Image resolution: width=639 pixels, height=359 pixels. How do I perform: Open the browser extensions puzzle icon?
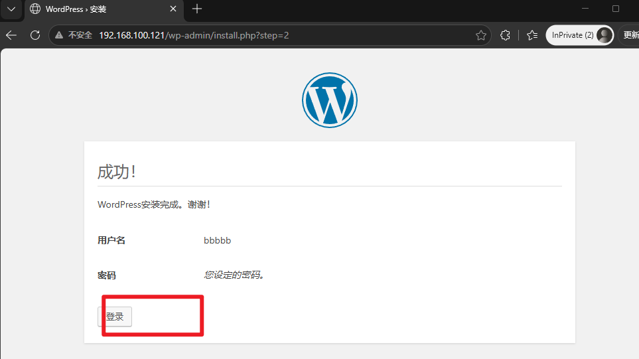click(505, 35)
